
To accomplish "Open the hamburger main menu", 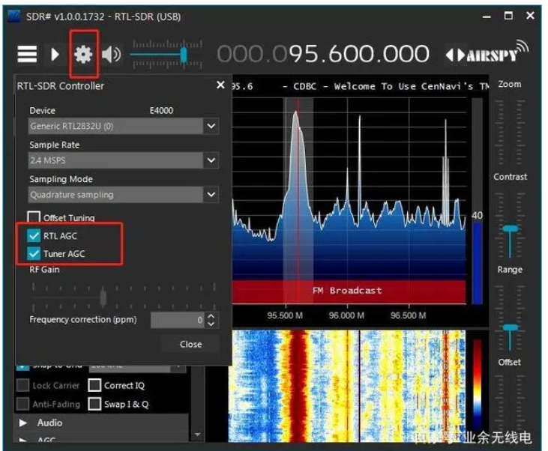I will 27,54.
